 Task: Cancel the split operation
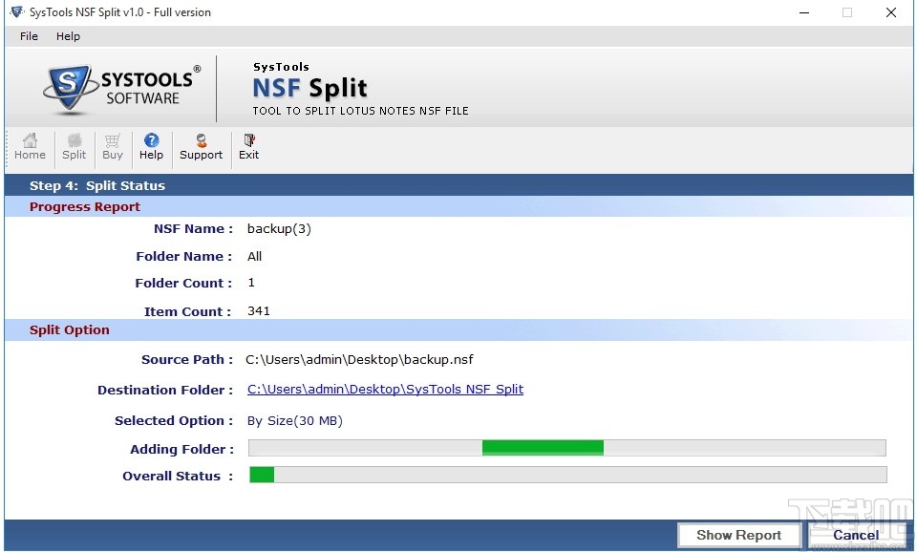coord(855,535)
